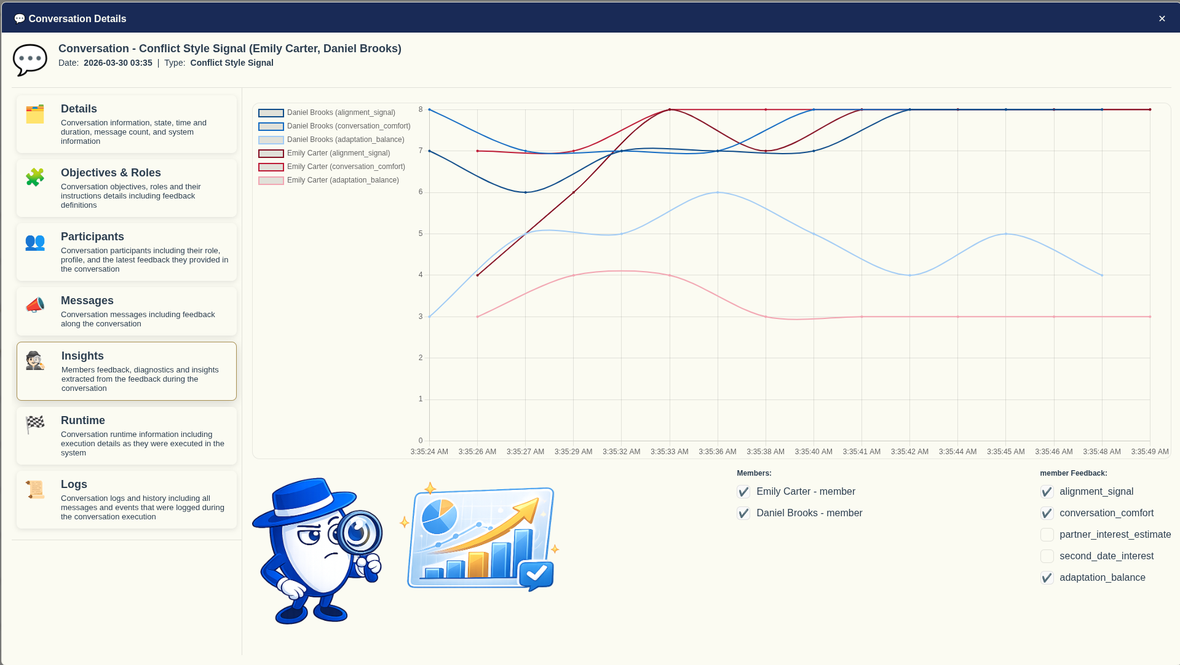This screenshot has width=1180, height=665.
Task: Disable adaptation_balance feedback checkbox
Action: [x=1047, y=578]
